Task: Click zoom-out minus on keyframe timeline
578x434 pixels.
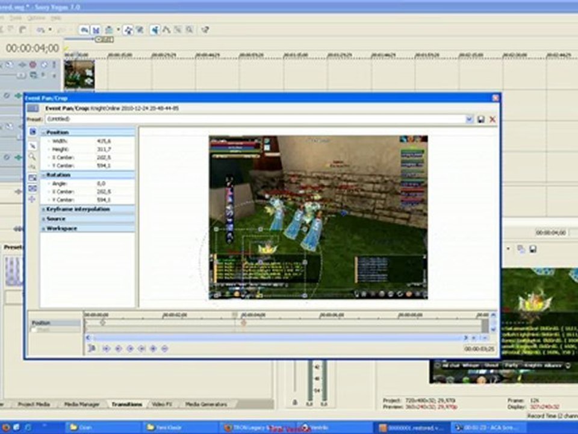Action: [x=485, y=338]
